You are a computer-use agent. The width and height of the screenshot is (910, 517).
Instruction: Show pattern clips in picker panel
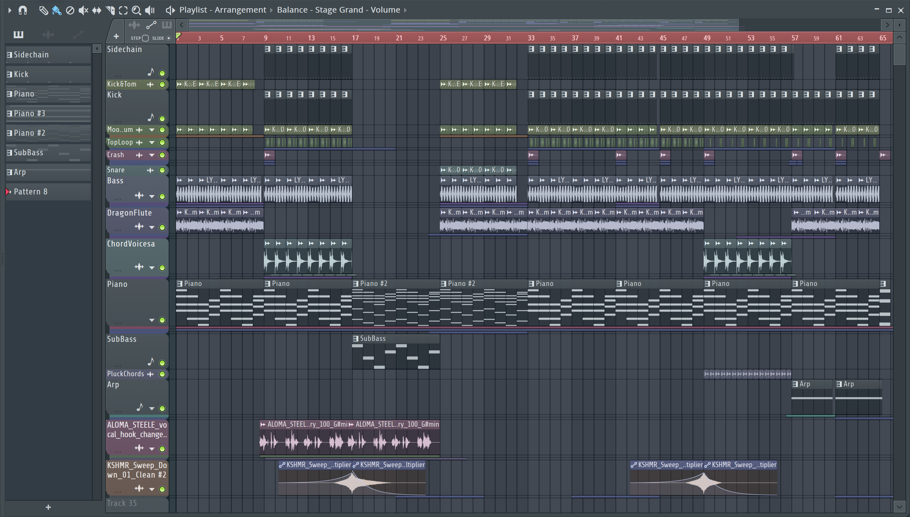pos(18,34)
